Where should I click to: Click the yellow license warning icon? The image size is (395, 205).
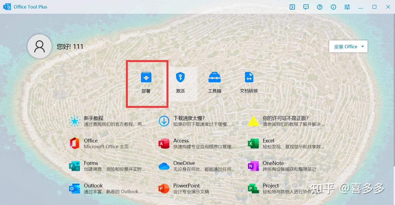point(253,121)
